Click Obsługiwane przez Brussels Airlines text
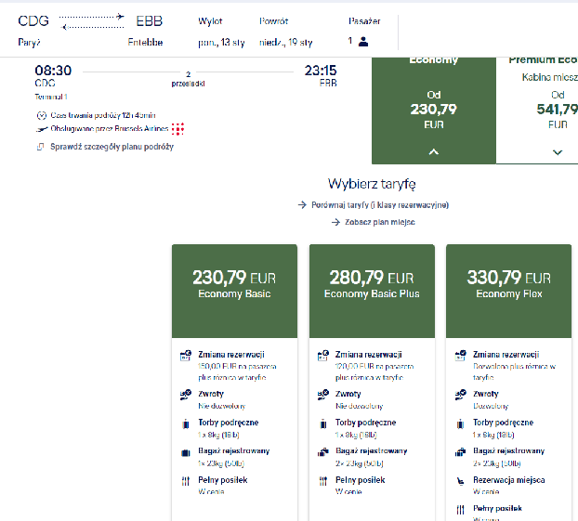The image size is (578, 521). (110, 129)
